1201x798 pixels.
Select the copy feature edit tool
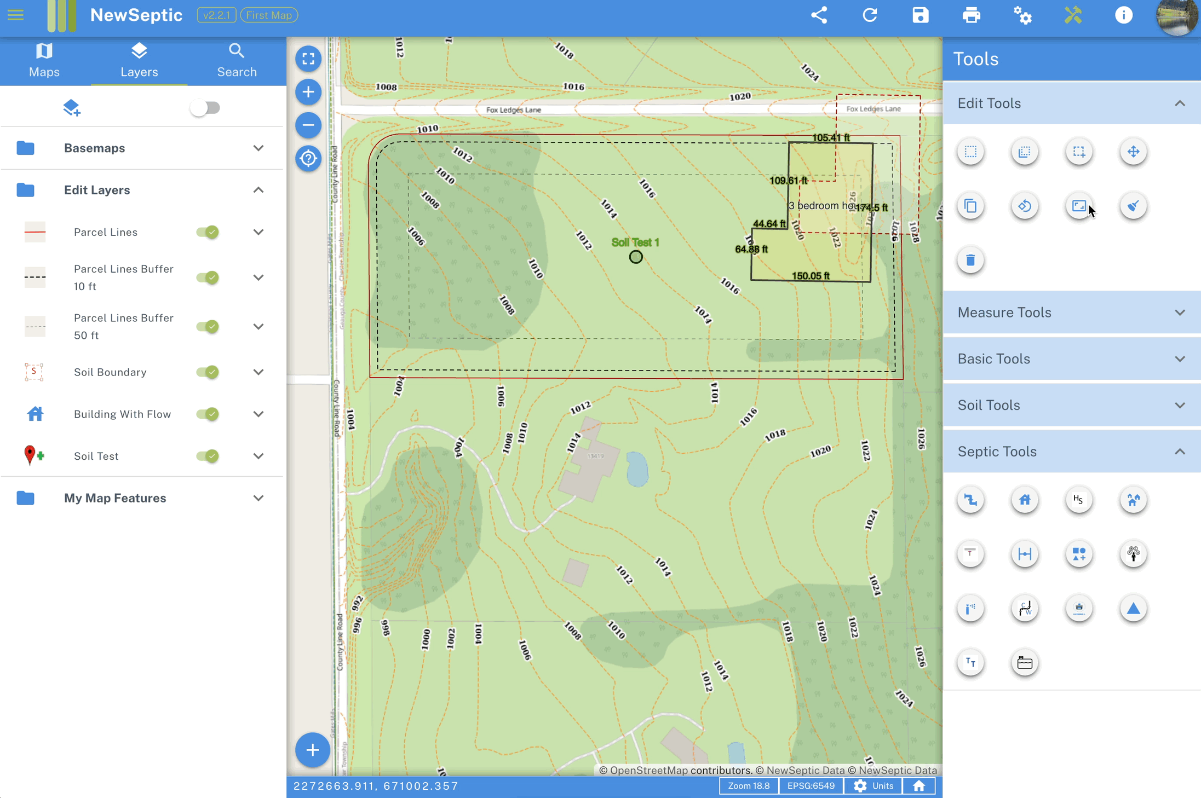pyautogui.click(x=970, y=205)
